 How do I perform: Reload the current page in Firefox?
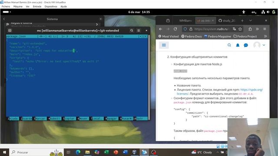[175, 29]
